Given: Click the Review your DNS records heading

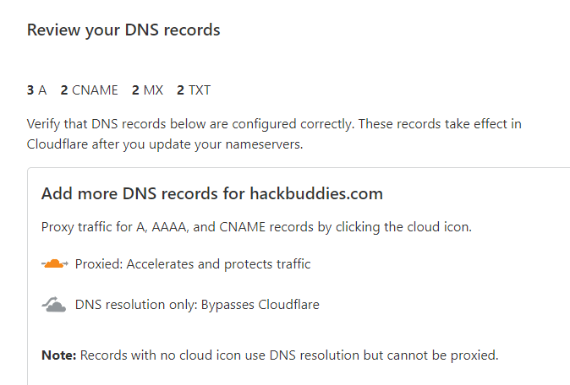Looking at the screenshot, I should point(123,30).
